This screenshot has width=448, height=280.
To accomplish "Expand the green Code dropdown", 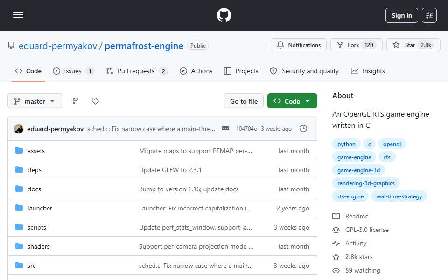I will pos(292,101).
